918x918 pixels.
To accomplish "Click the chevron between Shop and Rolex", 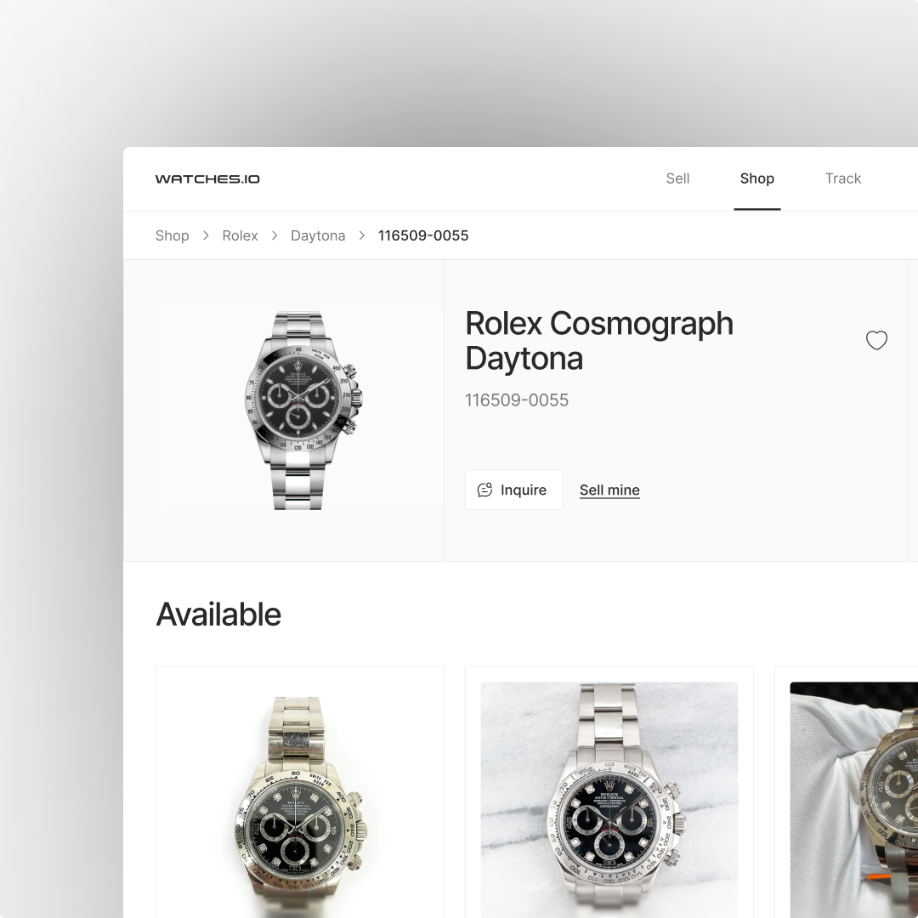I will tap(206, 235).
